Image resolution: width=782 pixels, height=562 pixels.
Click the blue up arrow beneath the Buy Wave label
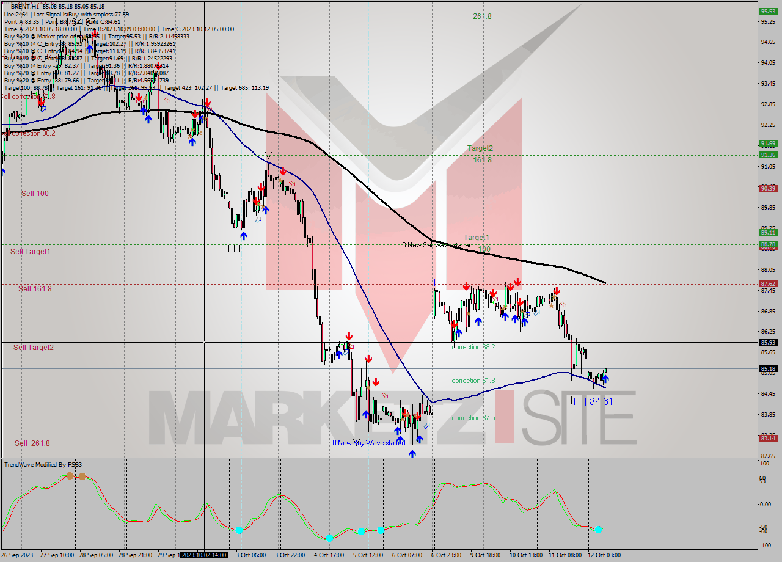pyautogui.click(x=412, y=453)
